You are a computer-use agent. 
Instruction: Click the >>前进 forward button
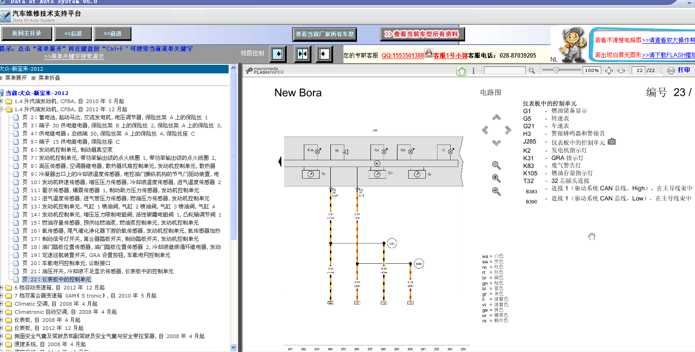point(113,33)
